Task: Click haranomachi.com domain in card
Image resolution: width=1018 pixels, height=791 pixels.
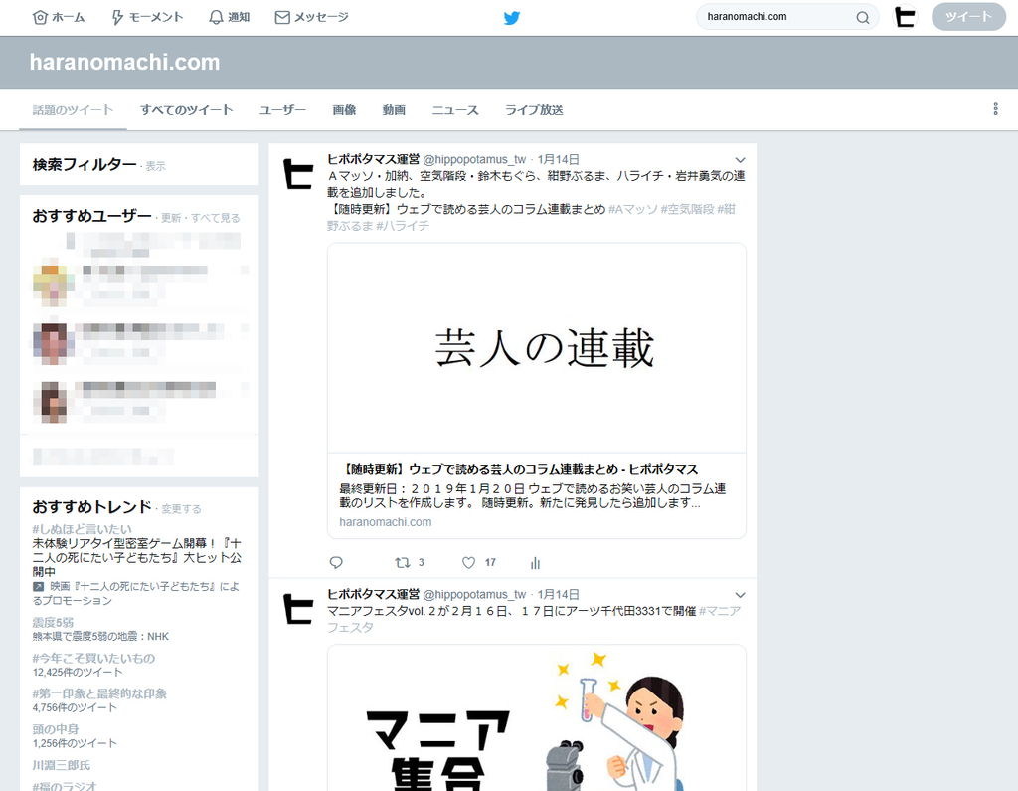Action: point(385,522)
